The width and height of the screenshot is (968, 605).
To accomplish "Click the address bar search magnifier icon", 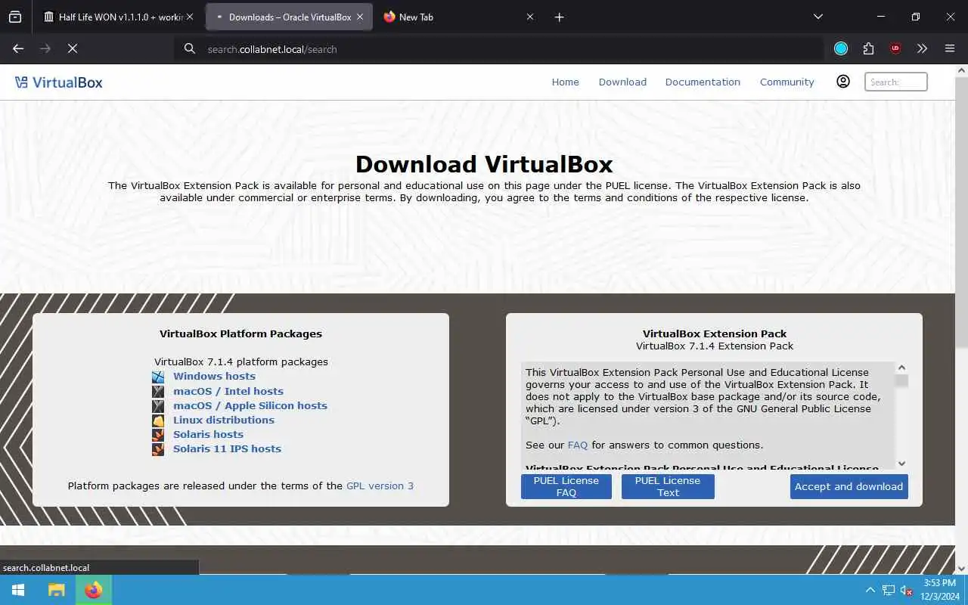I will pos(190,49).
